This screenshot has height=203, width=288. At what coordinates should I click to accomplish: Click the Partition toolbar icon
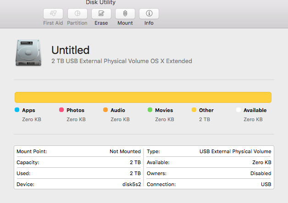pos(78,14)
